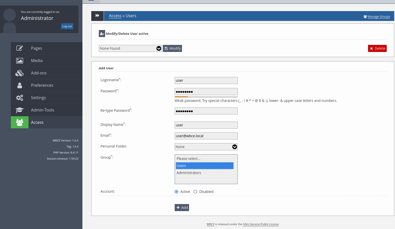Viewport: 395px width, 229px height.
Task: Focus the Email input field
Action: pyautogui.click(x=206, y=136)
